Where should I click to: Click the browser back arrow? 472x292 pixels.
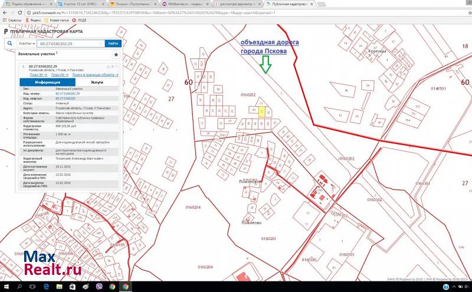[5, 12]
